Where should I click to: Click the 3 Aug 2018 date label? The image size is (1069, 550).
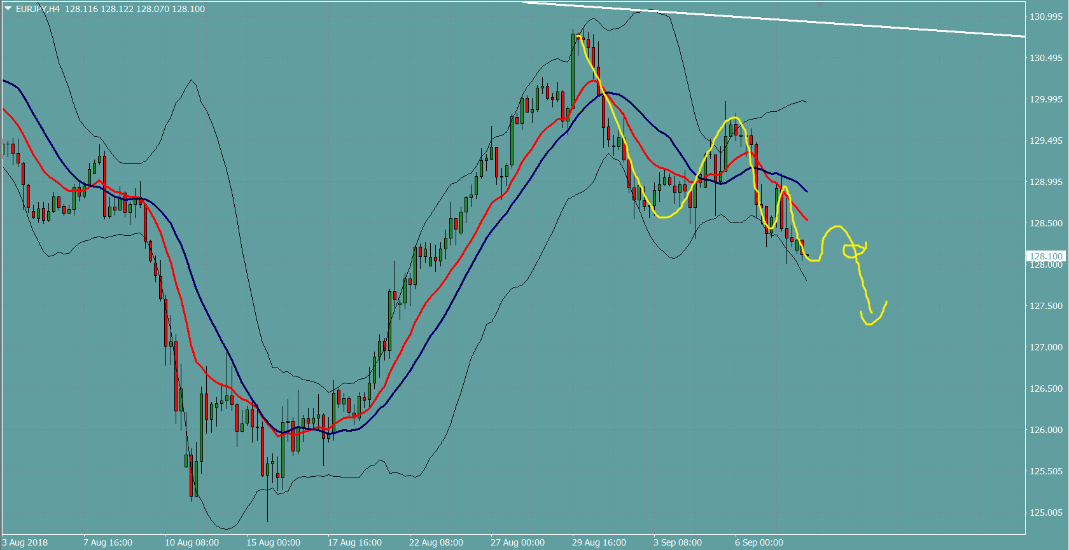[25, 542]
